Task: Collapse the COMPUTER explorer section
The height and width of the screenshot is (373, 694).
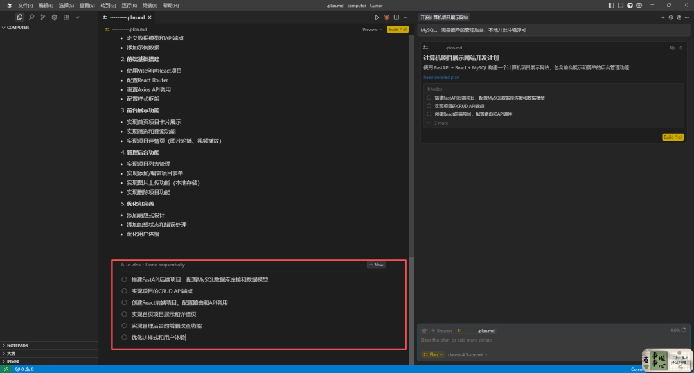Action: point(49,28)
